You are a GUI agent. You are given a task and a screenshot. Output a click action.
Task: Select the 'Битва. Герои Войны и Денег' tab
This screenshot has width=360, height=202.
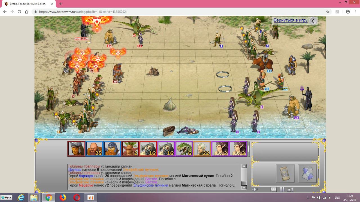coord(28,4)
